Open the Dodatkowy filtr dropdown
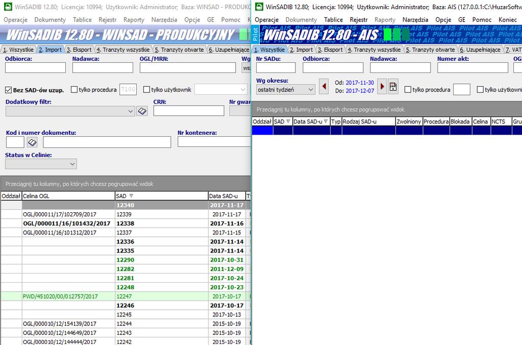The height and width of the screenshot is (345, 522). click(x=131, y=111)
